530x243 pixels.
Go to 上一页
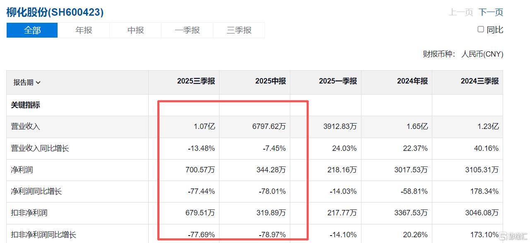460,12
